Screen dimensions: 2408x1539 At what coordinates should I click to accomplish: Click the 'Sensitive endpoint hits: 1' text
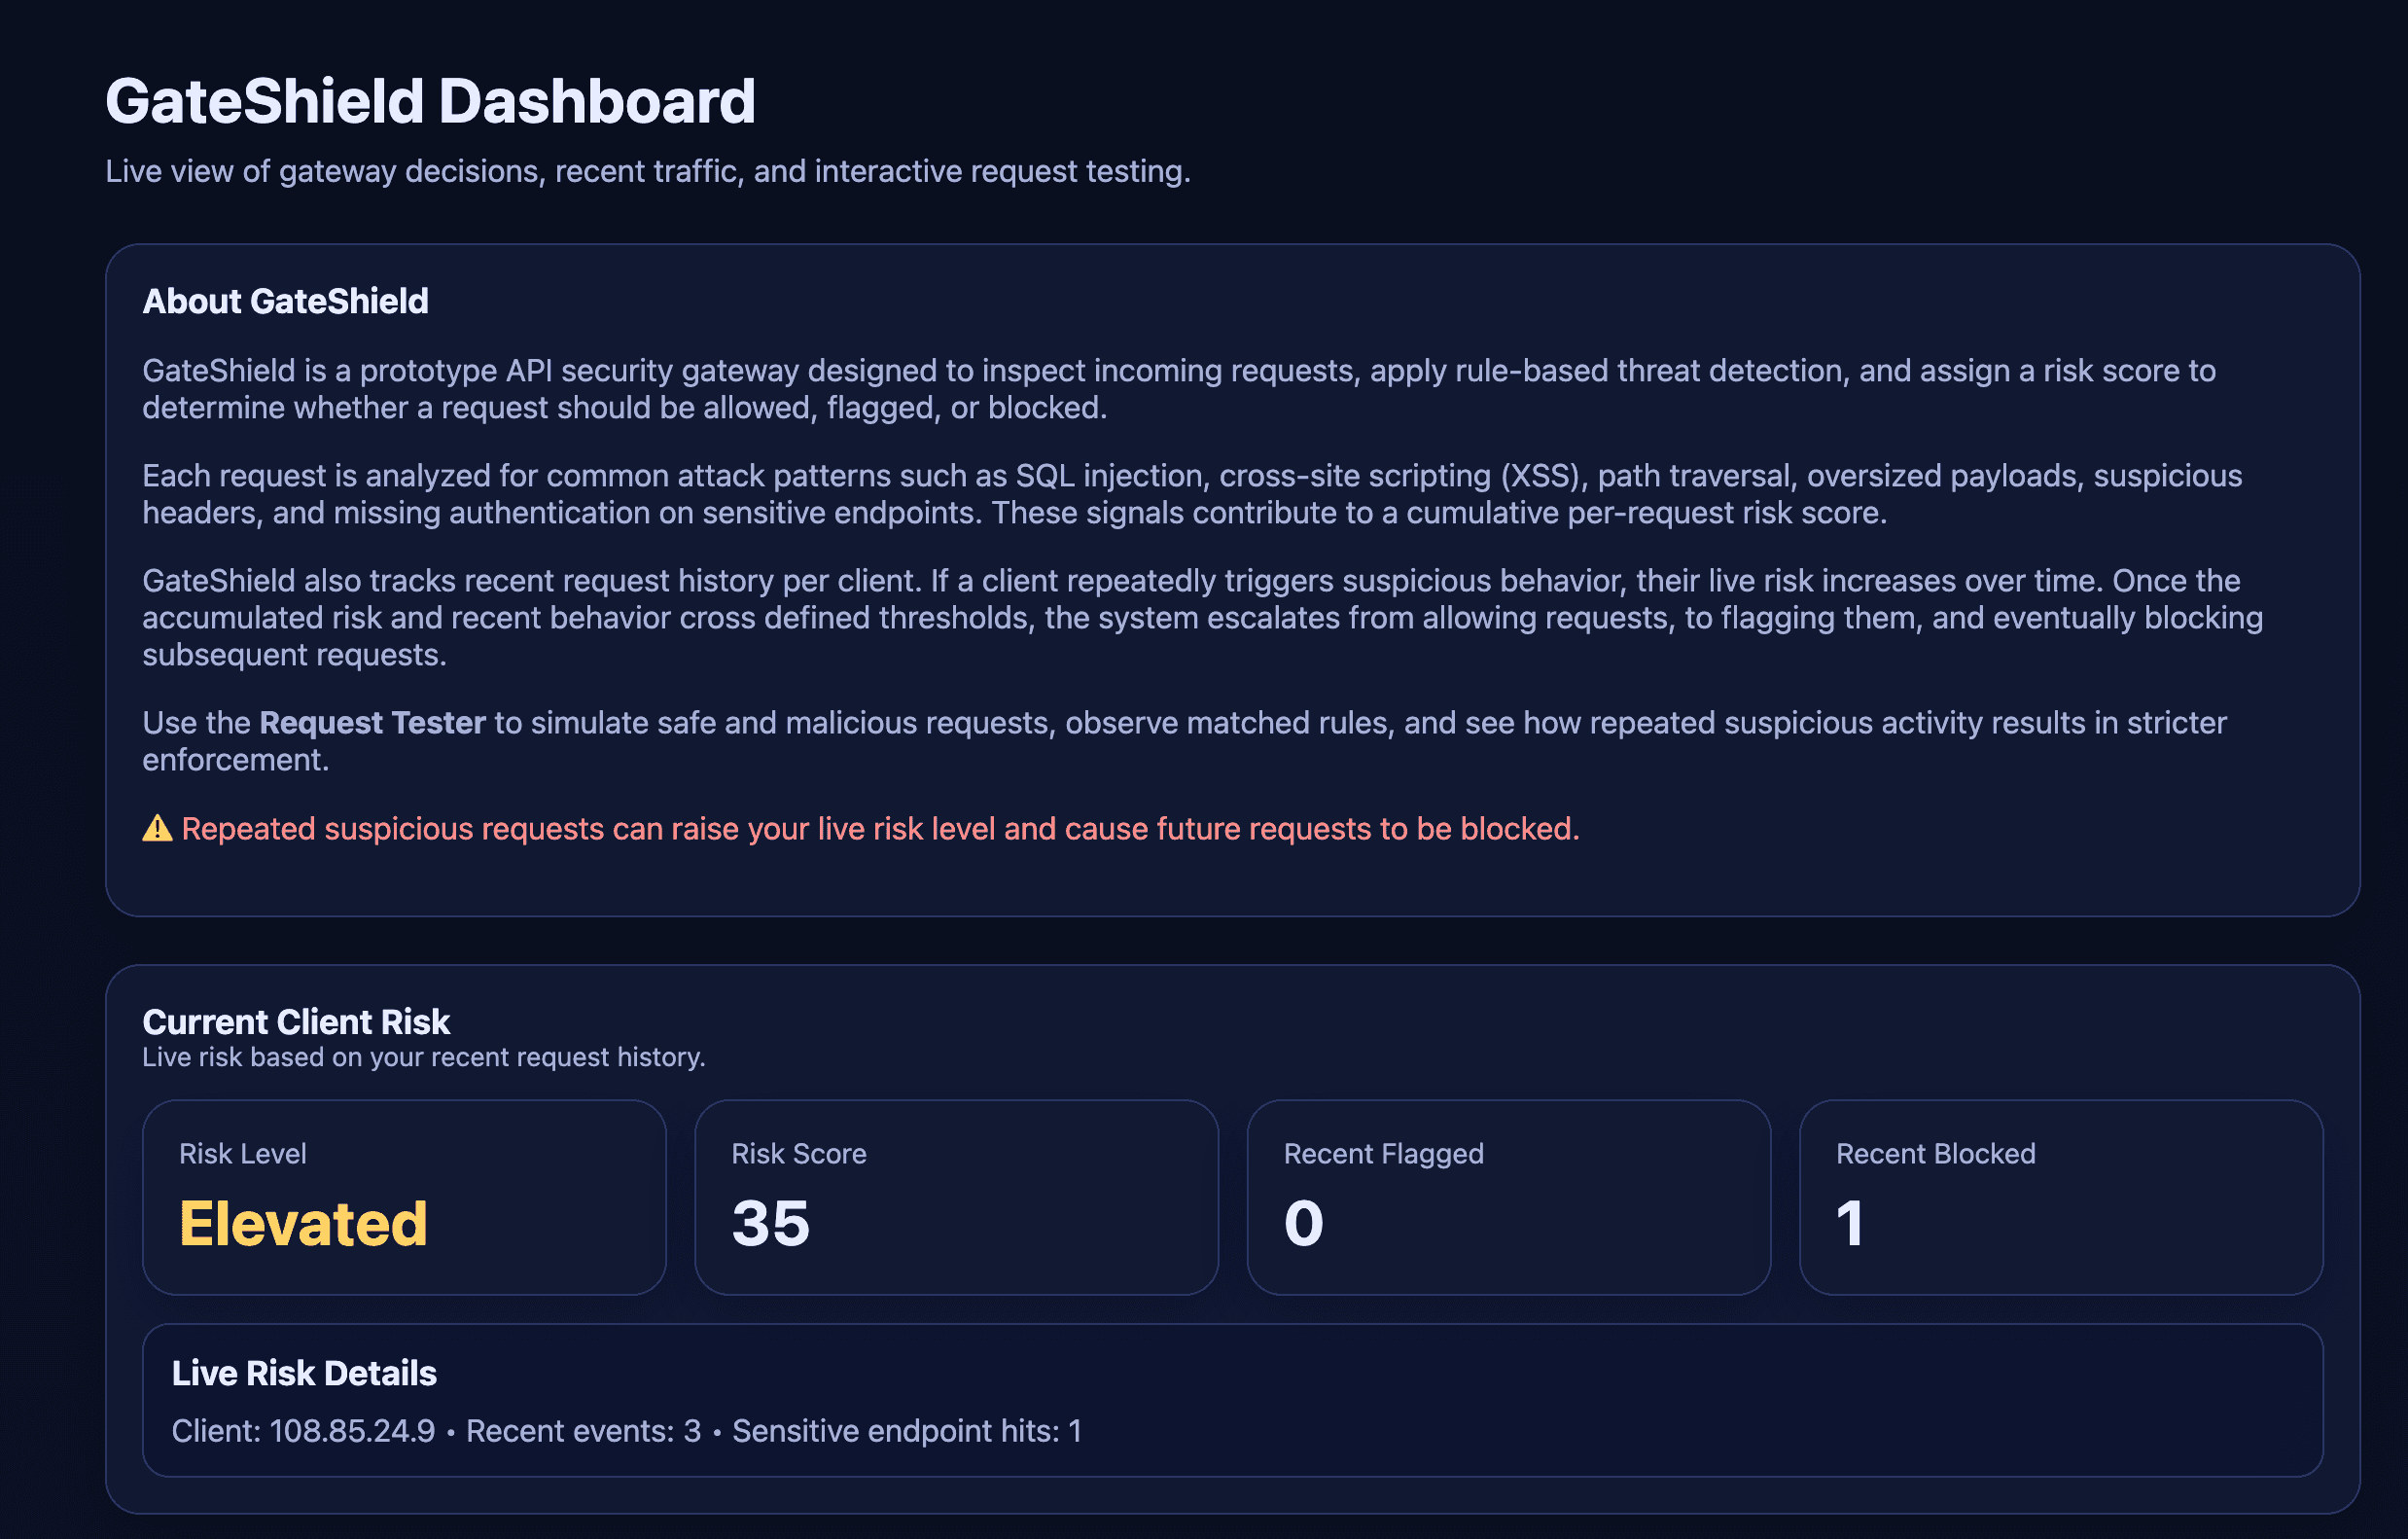(907, 1430)
